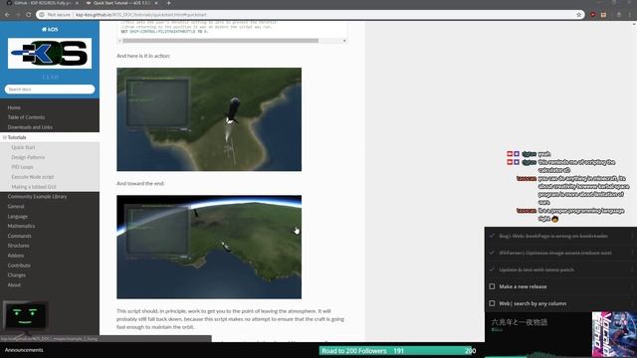Uncheck 'Update & test with latest patch' task
The image size is (637, 358).
(x=492, y=269)
